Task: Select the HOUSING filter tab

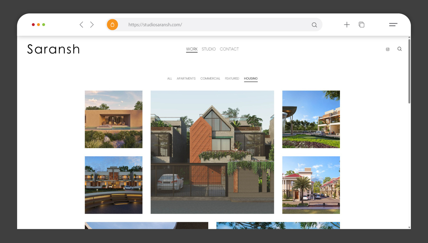Action: 251,78
